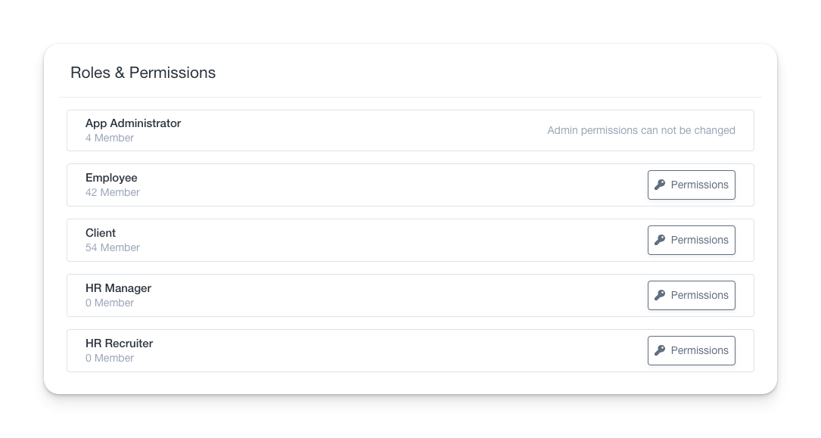The height and width of the screenshot is (438, 821).
Task: Edit Permissions for the HR Recruiter role
Action: [x=691, y=350]
